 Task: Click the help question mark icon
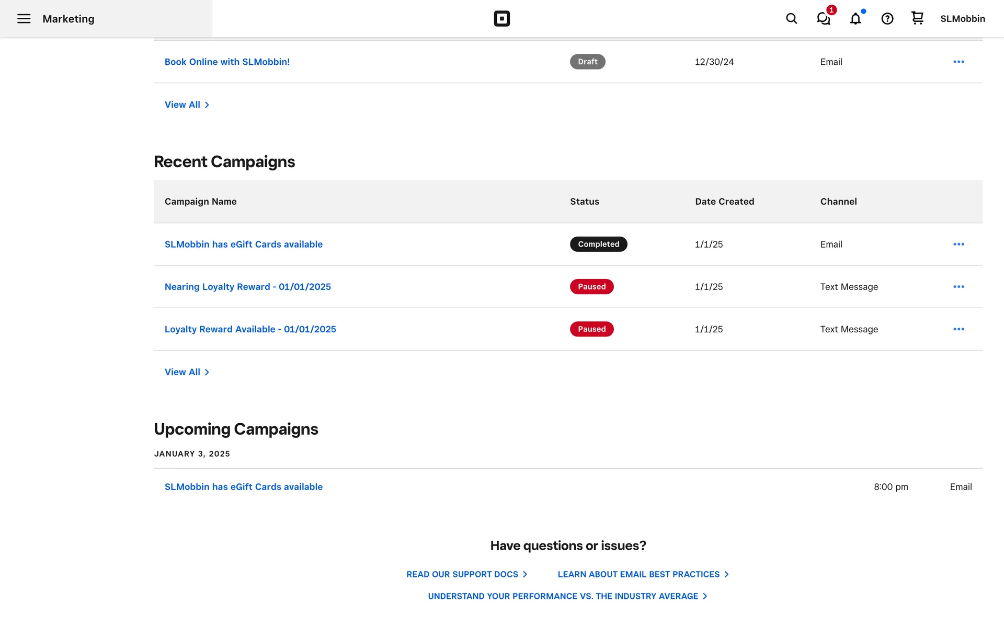click(x=887, y=19)
